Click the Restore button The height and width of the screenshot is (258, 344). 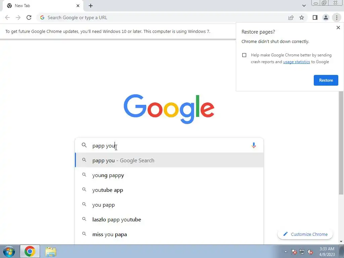[x=326, y=80]
